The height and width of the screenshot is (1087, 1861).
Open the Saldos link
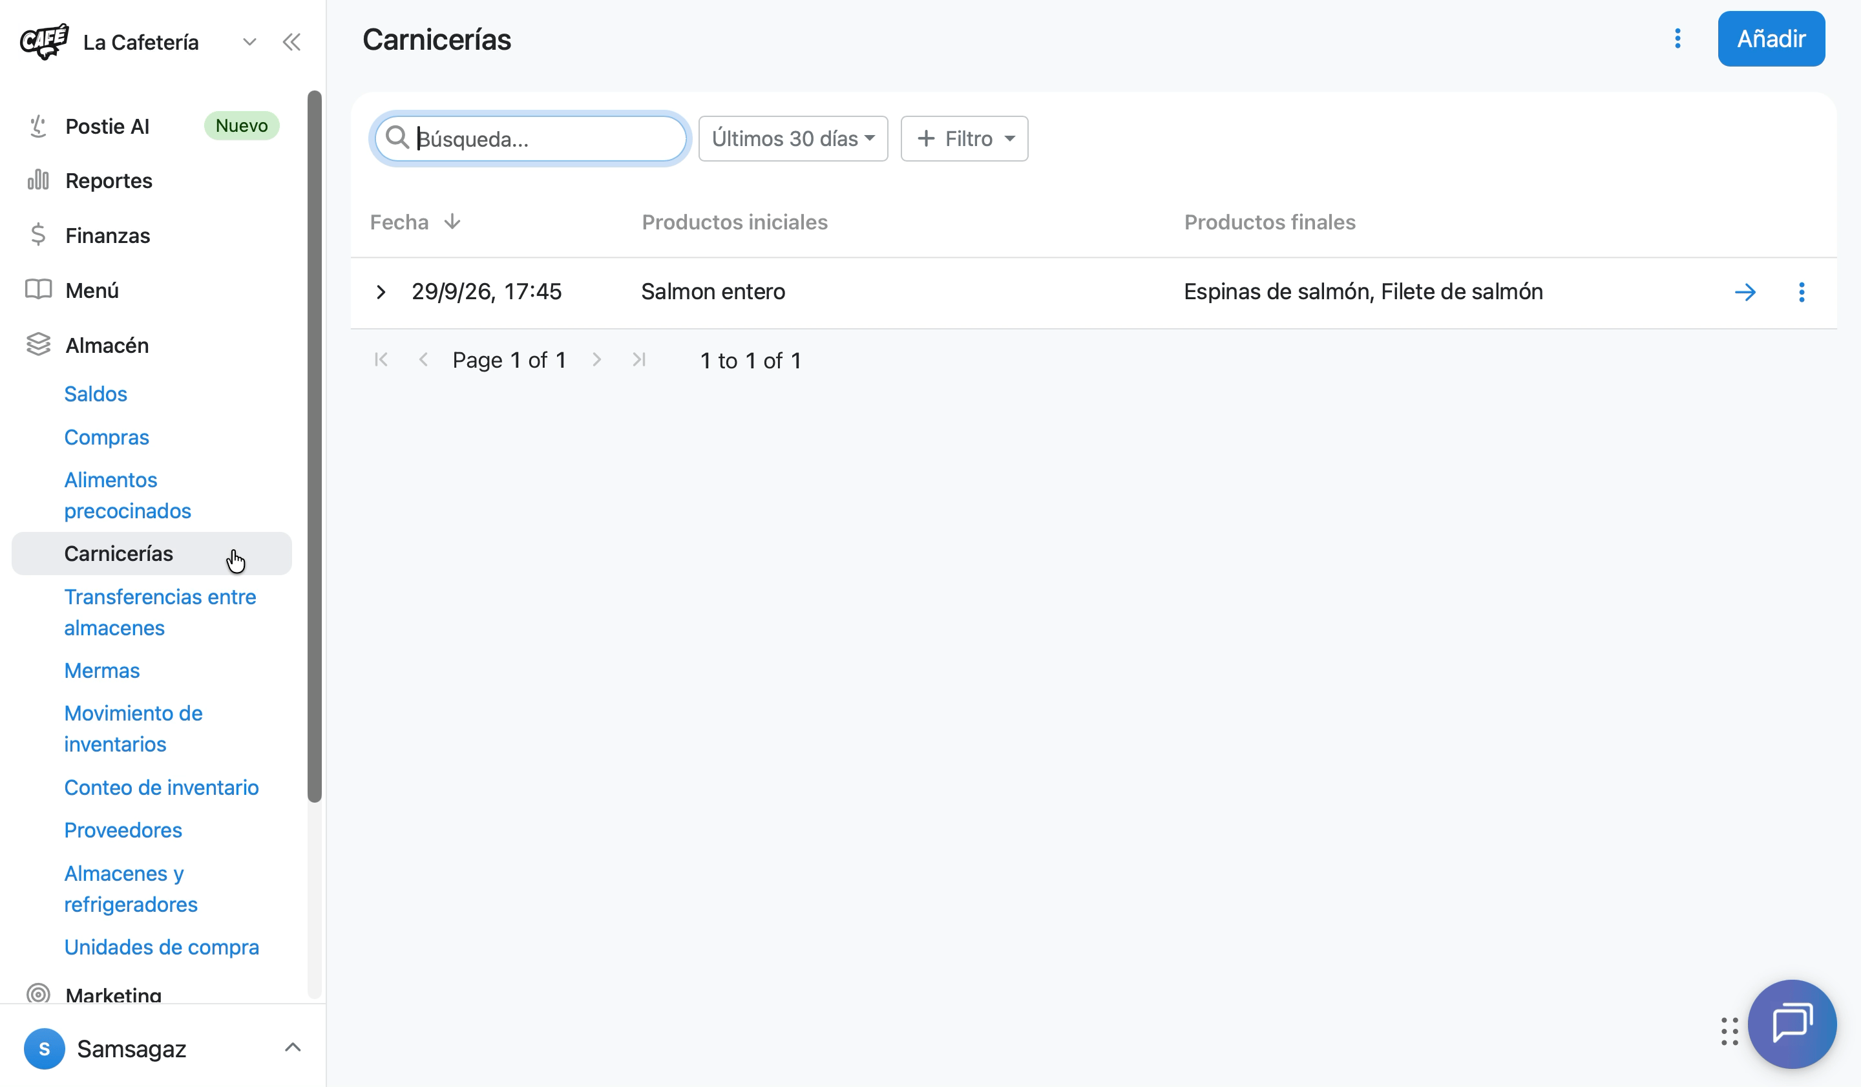click(x=95, y=394)
